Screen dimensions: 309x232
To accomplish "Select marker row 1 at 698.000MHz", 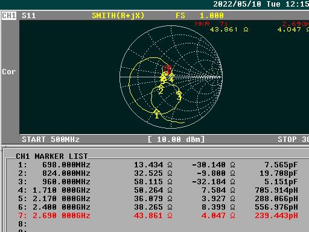I will (158, 165).
